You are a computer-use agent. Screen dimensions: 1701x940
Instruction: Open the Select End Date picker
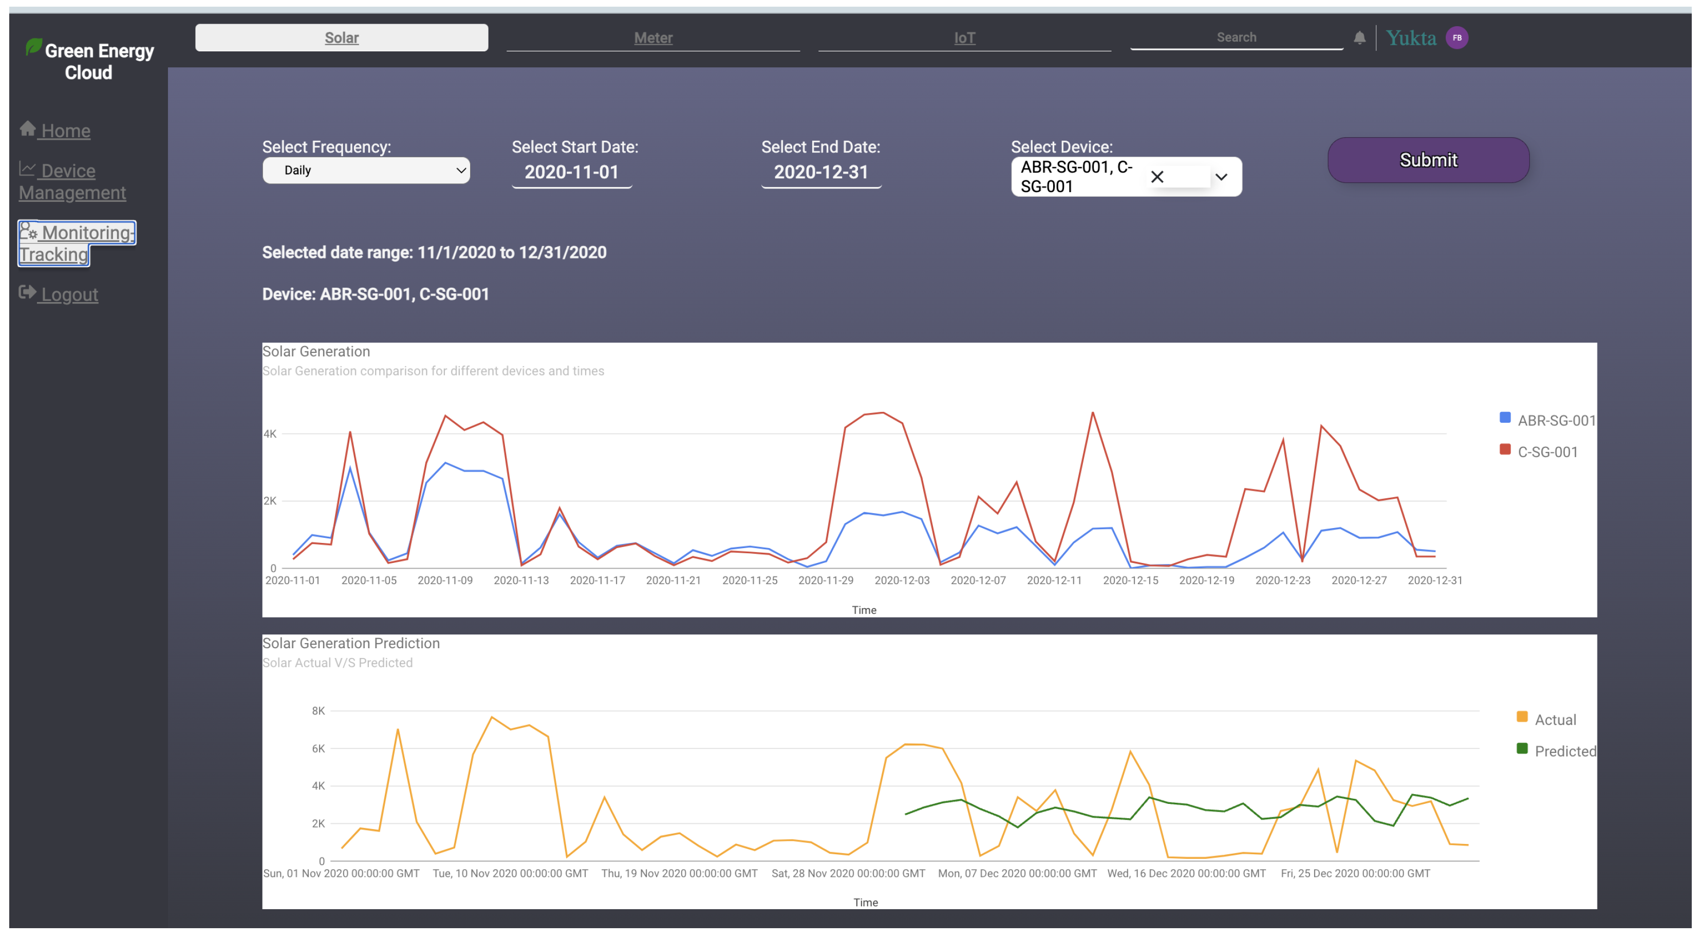click(821, 172)
